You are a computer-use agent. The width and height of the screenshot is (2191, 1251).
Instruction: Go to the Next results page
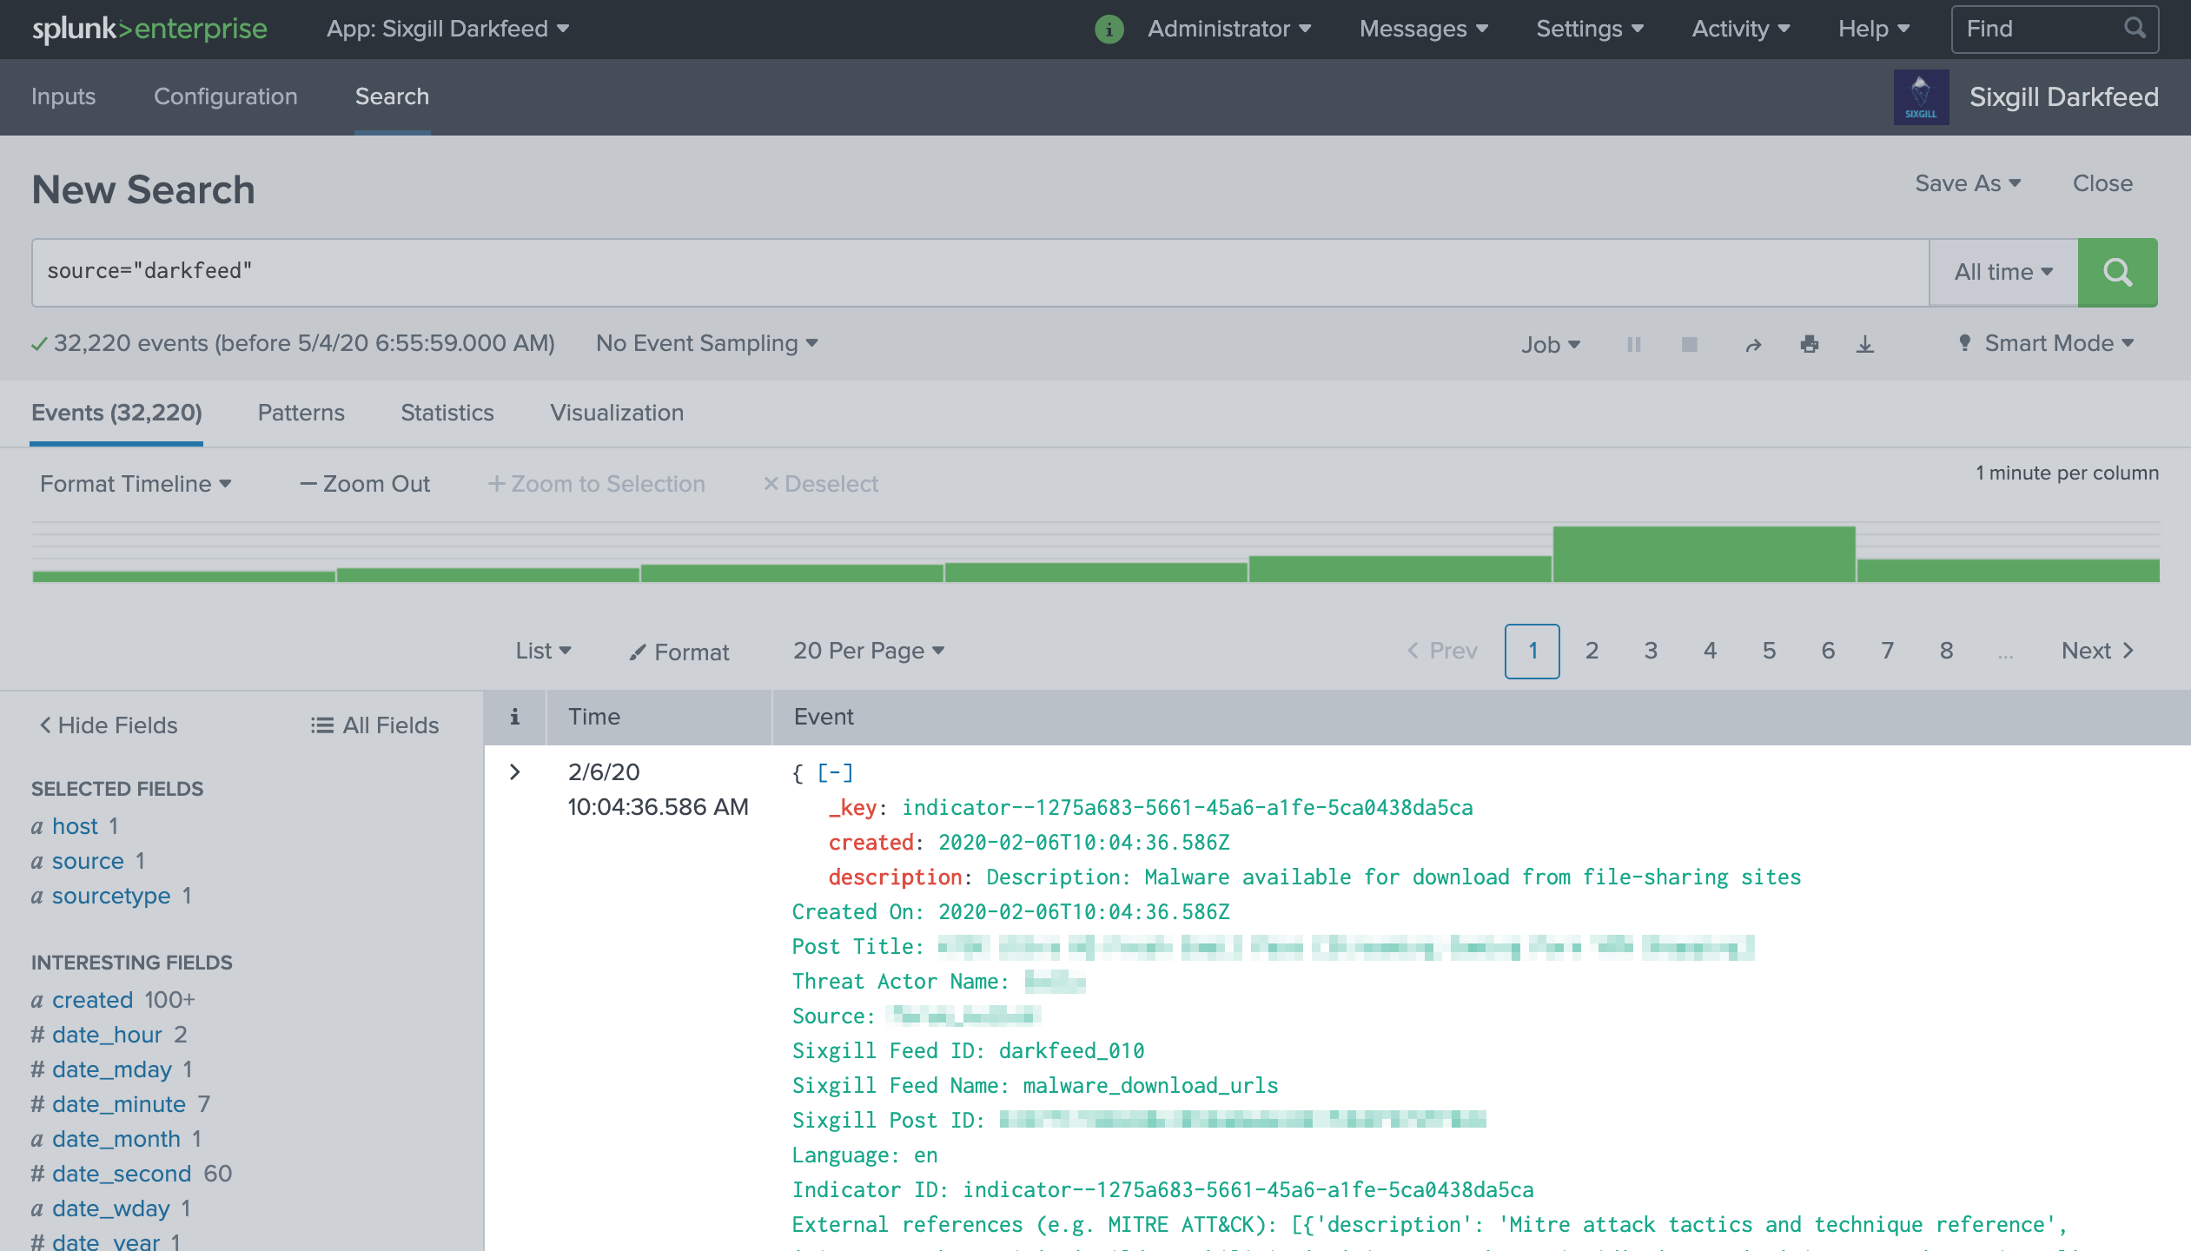pyautogui.click(x=2097, y=651)
